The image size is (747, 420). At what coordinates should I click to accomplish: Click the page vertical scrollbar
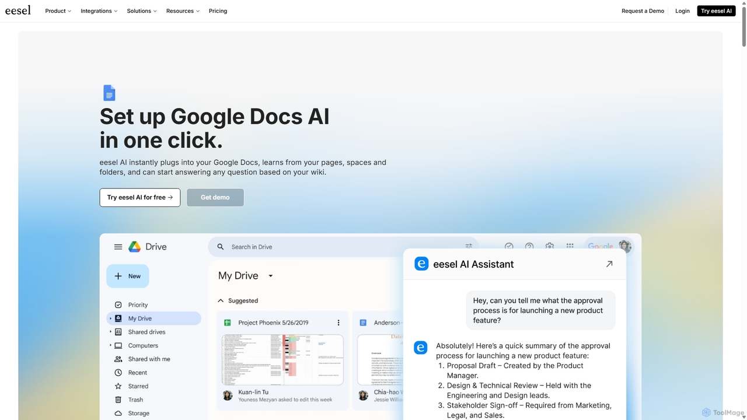pos(743,26)
